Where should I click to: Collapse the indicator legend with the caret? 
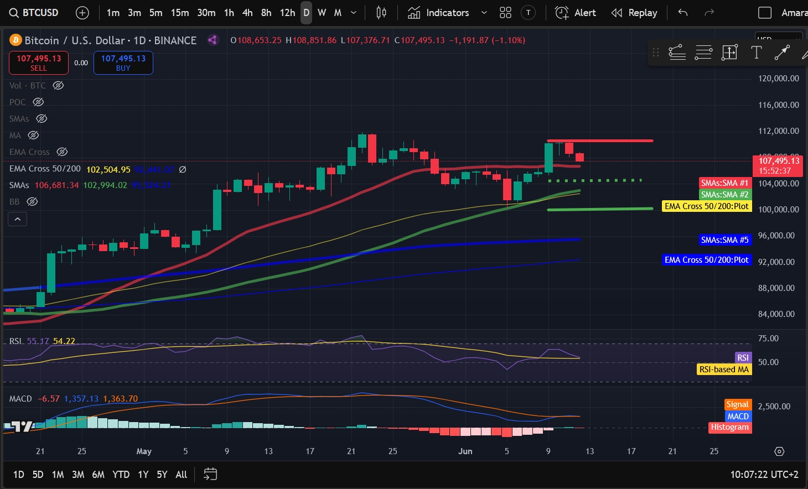(x=17, y=219)
